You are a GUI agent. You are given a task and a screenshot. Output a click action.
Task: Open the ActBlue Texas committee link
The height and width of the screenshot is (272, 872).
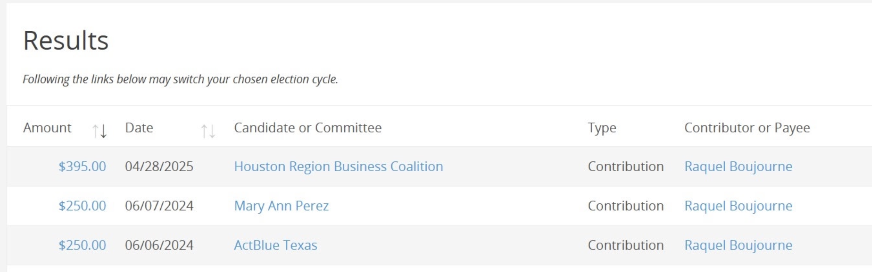tap(275, 245)
